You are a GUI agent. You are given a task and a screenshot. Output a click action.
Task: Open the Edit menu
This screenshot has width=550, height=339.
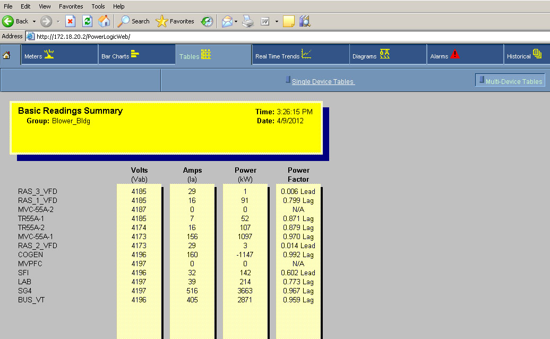click(x=25, y=6)
